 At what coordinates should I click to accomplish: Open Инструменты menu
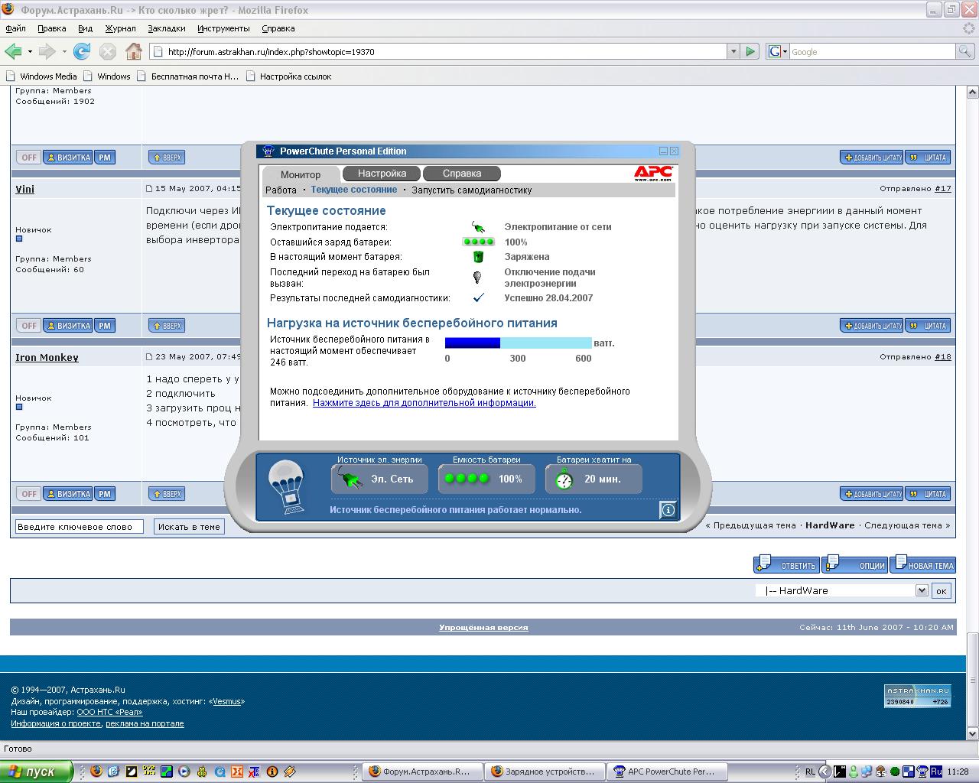tap(223, 28)
